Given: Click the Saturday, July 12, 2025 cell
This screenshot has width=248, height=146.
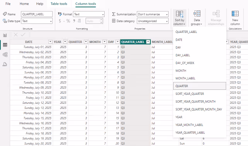Looking at the screenshot, I should click(32, 103).
